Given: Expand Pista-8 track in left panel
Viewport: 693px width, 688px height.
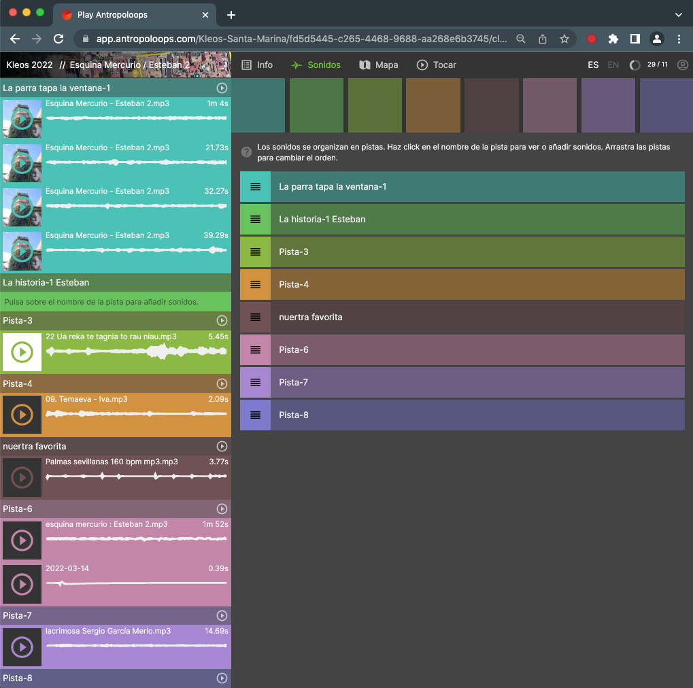Looking at the screenshot, I should click(18, 678).
